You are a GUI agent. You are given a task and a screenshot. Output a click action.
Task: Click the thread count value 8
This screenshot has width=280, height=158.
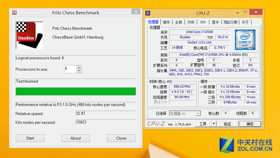(252, 113)
